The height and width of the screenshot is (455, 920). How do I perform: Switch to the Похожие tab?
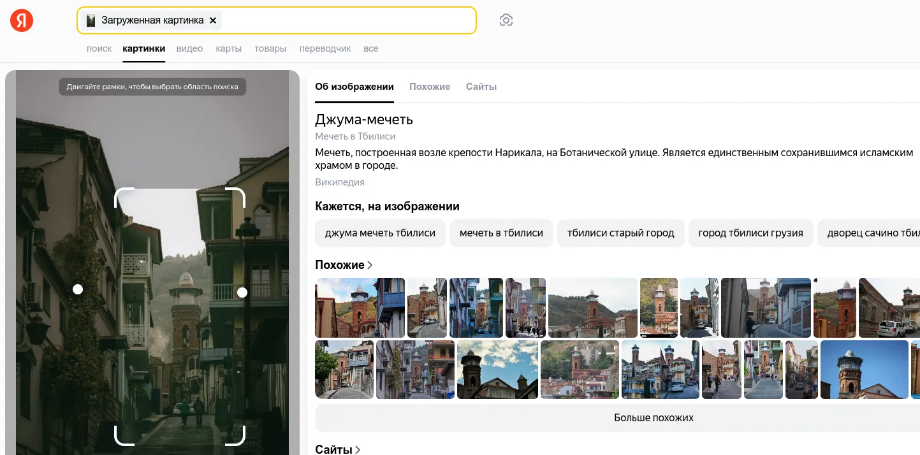pos(430,87)
